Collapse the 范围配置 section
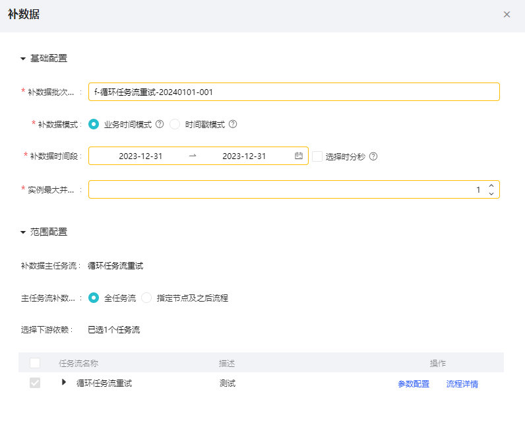Screen dimensions: 525x429 pos(23,232)
